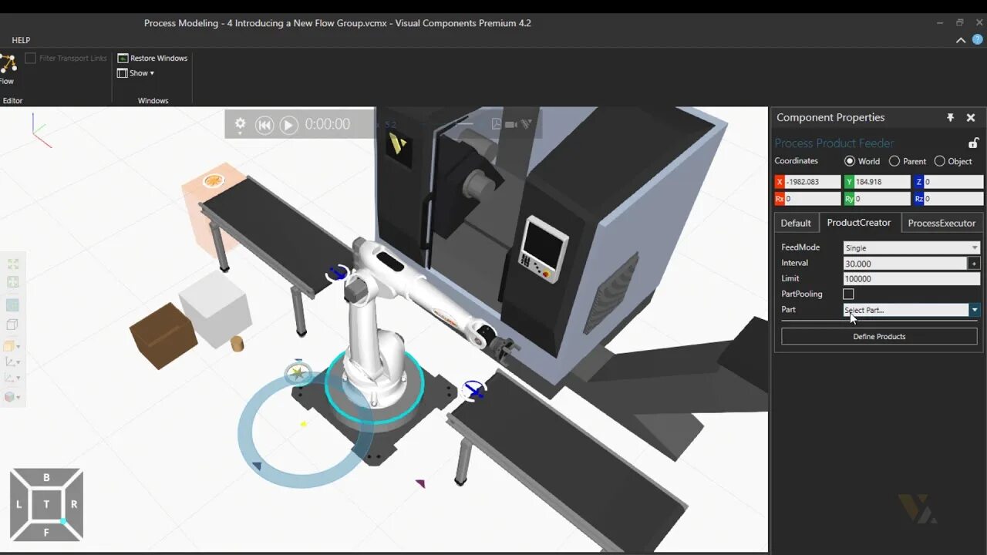Start the simulation with Play
Image resolution: width=987 pixels, height=555 pixels.
(288, 125)
